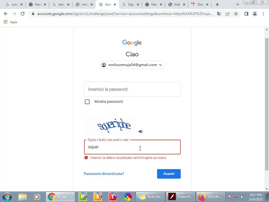Enable the Mostra password checkbox
This screenshot has height=202, width=269.
(x=87, y=102)
